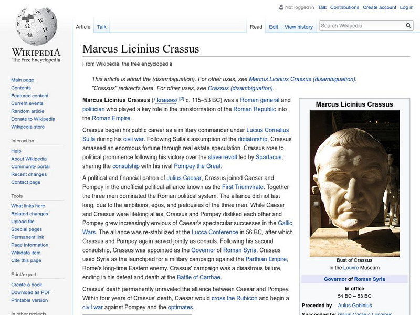The image size is (420, 315).
Task: Click Create a book
Action: (x=27, y=285)
